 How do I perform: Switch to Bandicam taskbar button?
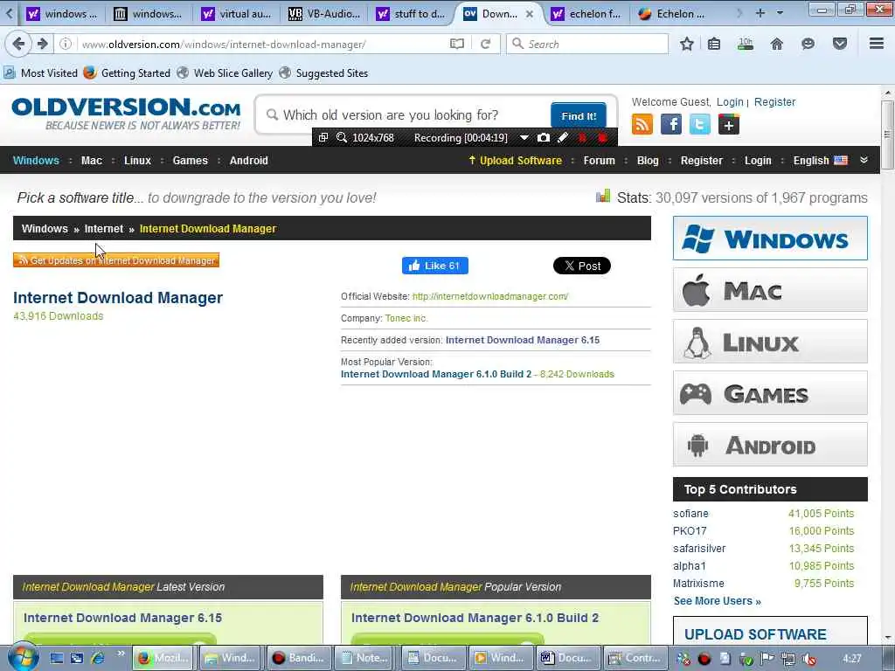point(298,658)
